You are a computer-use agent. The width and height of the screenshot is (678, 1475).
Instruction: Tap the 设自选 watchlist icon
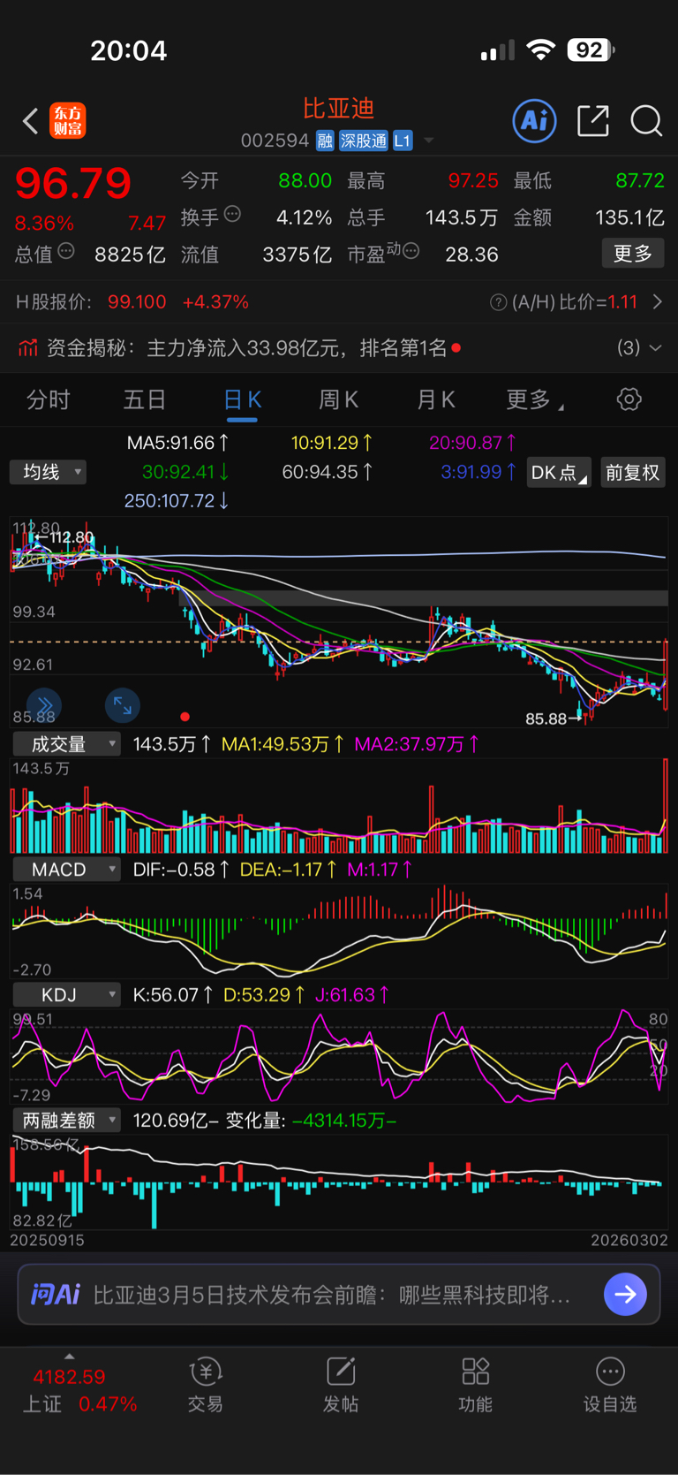tap(610, 1372)
